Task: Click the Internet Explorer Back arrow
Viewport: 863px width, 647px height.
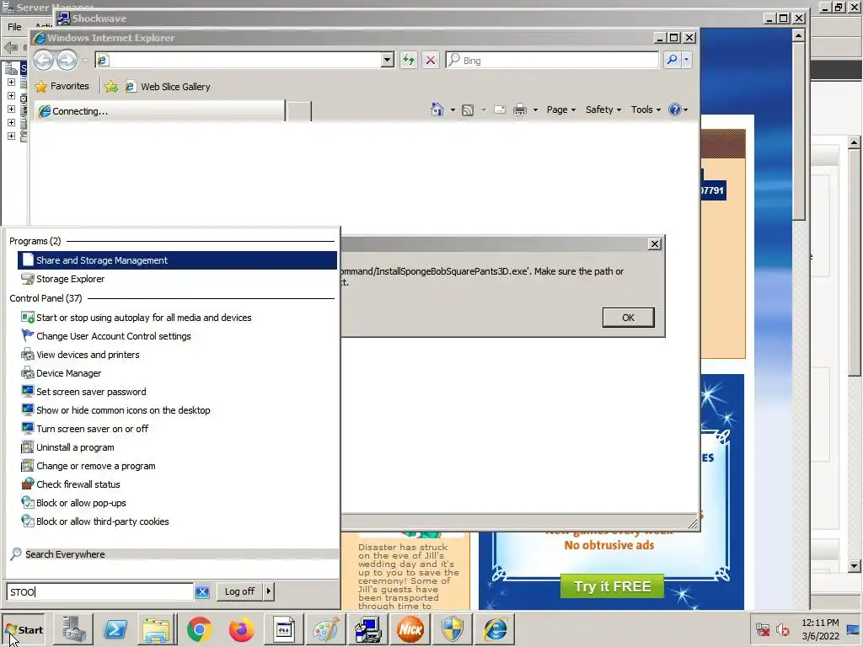Action: [x=44, y=60]
